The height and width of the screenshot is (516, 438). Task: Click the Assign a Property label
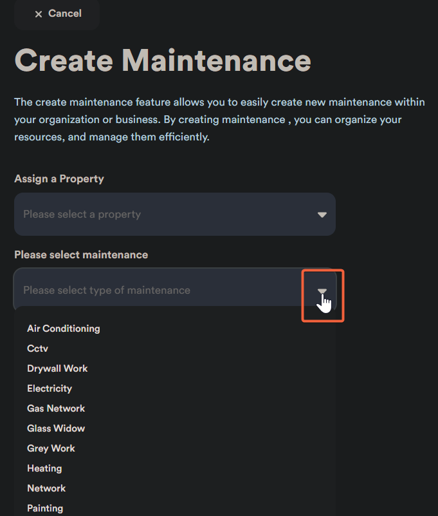tap(59, 178)
